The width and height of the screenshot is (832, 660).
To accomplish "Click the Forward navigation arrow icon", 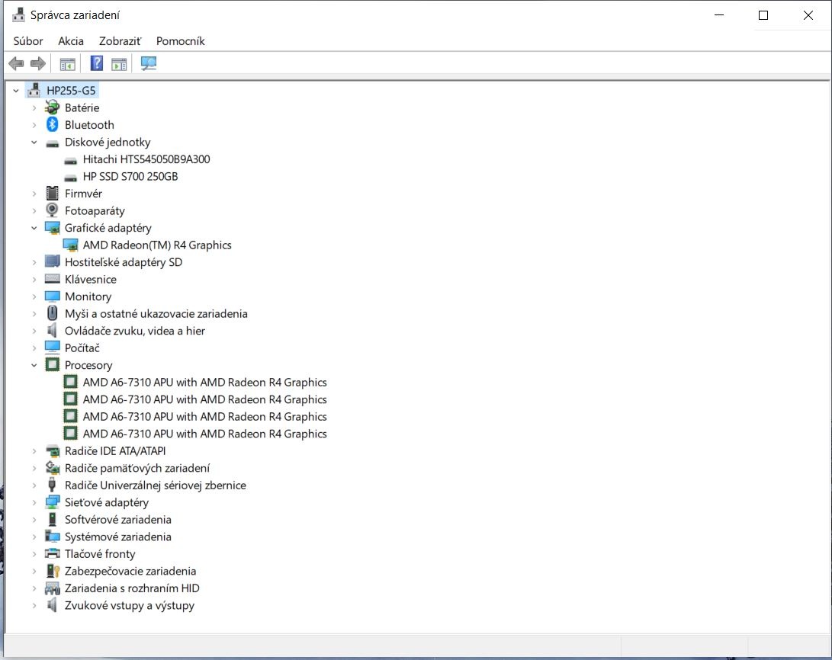I will 37,63.
